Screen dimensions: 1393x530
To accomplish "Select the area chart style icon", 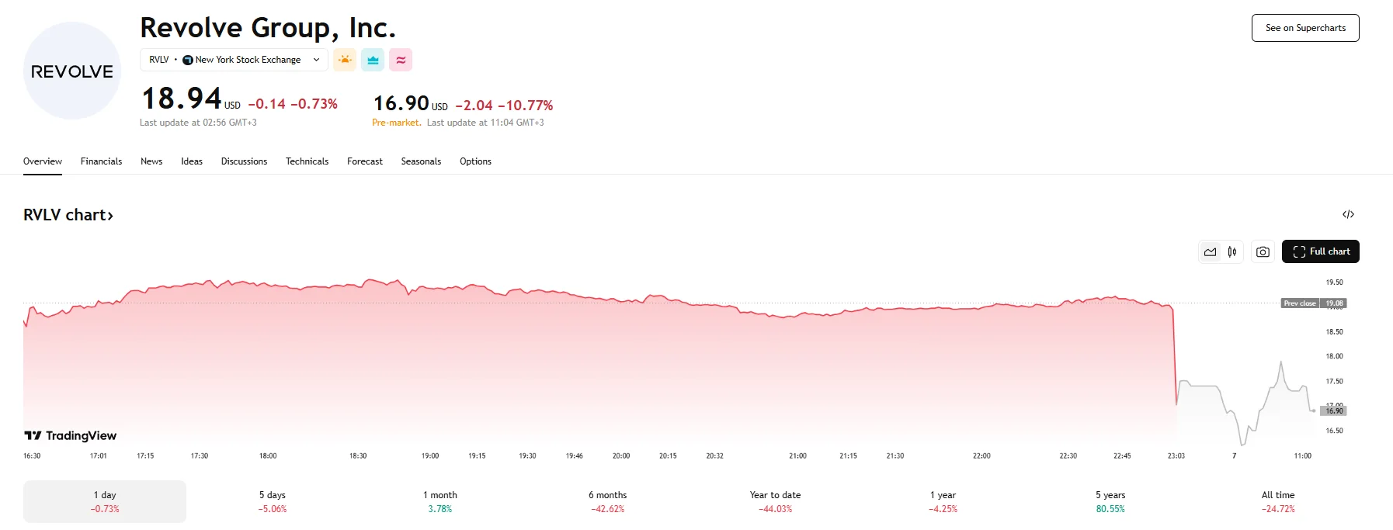I will [x=1209, y=251].
